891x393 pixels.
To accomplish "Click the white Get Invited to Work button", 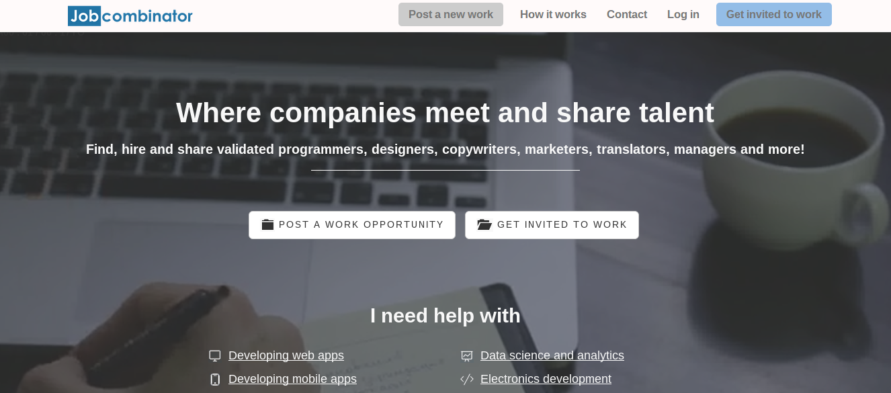I will click(552, 224).
